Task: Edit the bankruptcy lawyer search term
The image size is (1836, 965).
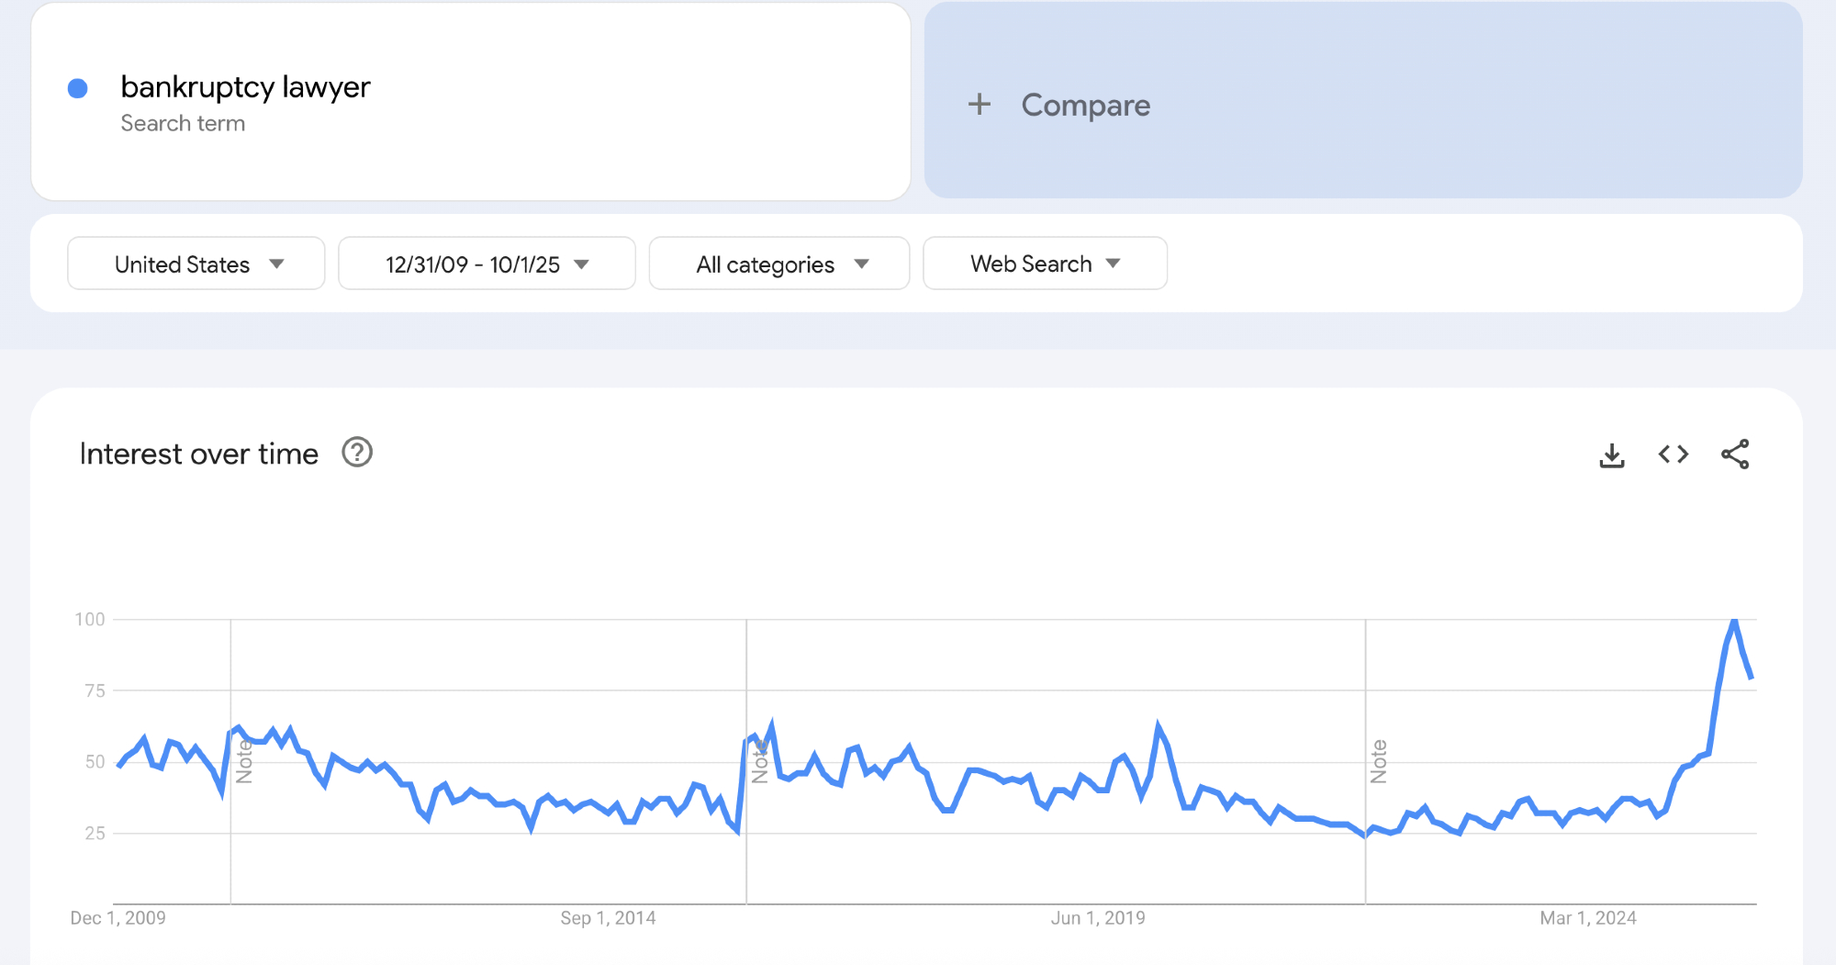Action: coord(245,87)
